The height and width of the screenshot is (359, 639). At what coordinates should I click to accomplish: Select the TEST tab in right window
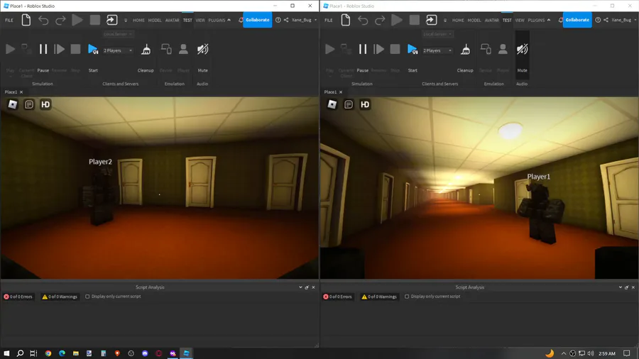(x=507, y=20)
